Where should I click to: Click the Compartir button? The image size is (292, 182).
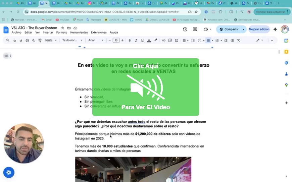tap(229, 29)
